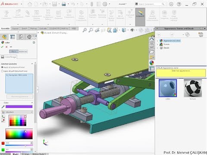This screenshot has width=207, height=155.
Task: Click the Move Component tool
Action: (69, 14)
